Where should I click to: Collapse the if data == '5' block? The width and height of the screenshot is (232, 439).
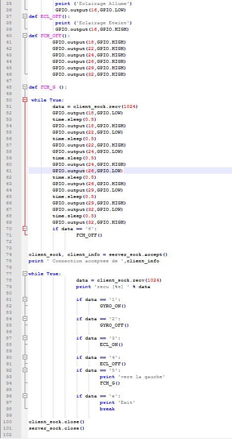(x=25, y=370)
